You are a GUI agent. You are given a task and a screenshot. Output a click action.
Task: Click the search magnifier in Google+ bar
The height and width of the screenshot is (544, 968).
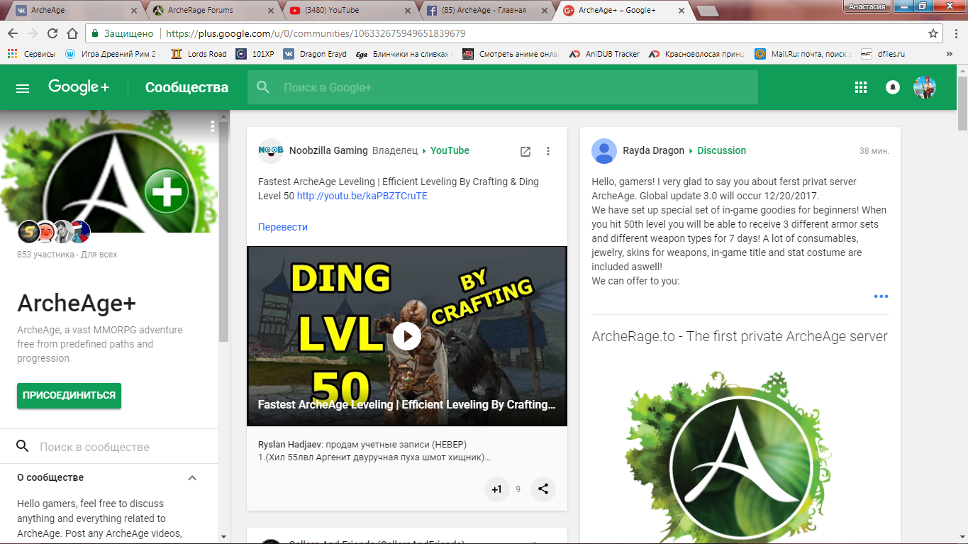tap(263, 87)
